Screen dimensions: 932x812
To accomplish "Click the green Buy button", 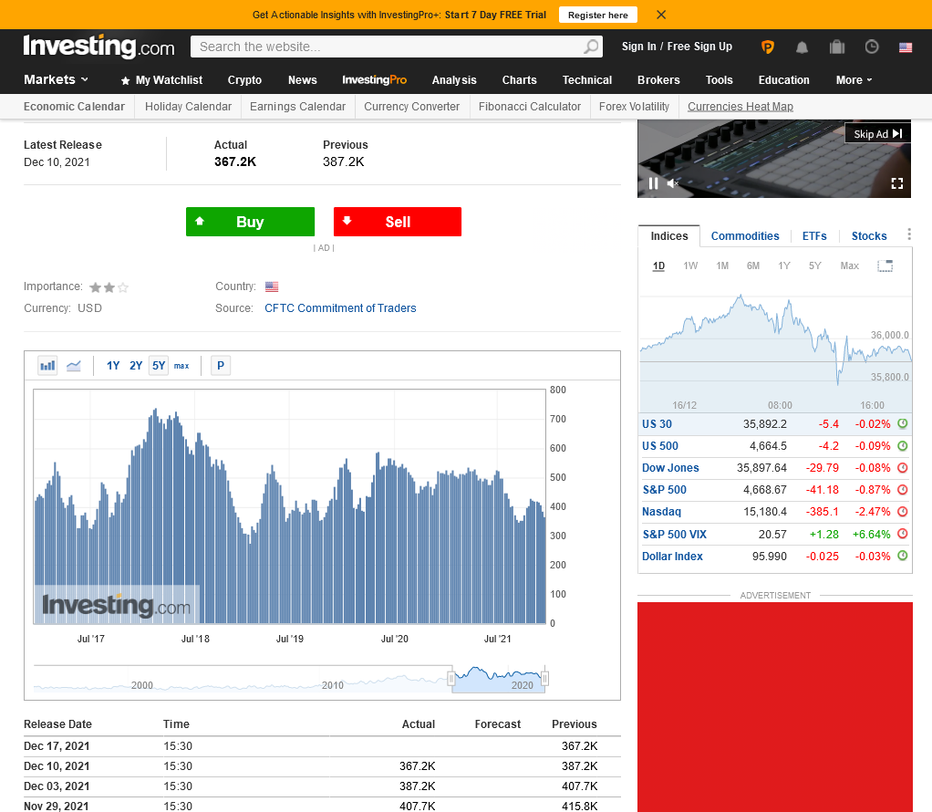I will click(x=250, y=222).
